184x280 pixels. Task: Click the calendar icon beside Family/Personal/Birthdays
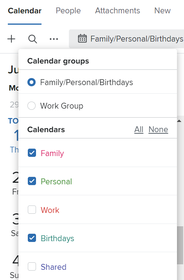pos(82,38)
